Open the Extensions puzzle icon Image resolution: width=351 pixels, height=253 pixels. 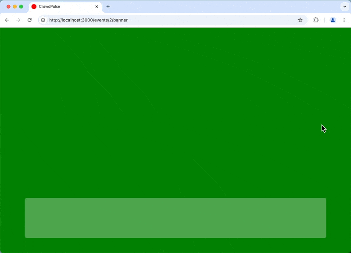point(316,20)
